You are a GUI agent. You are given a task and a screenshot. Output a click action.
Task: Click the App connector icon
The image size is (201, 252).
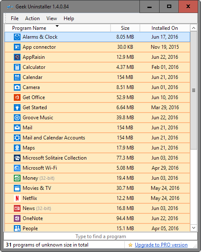click(17, 47)
